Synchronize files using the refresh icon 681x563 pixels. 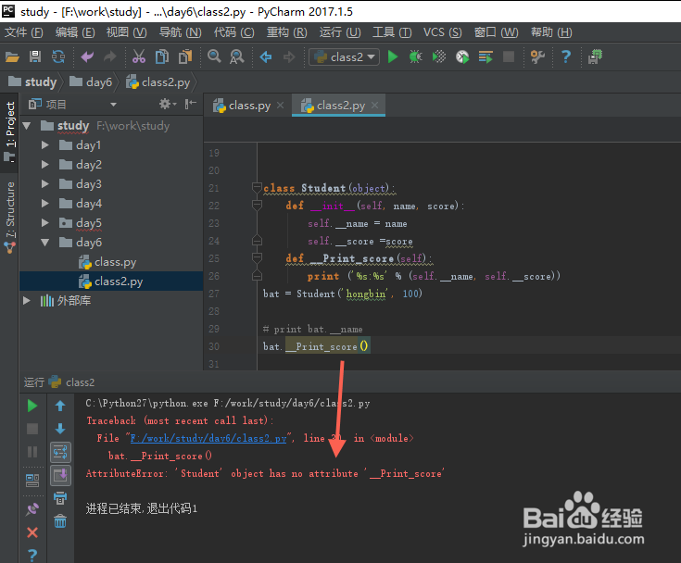[x=58, y=56]
